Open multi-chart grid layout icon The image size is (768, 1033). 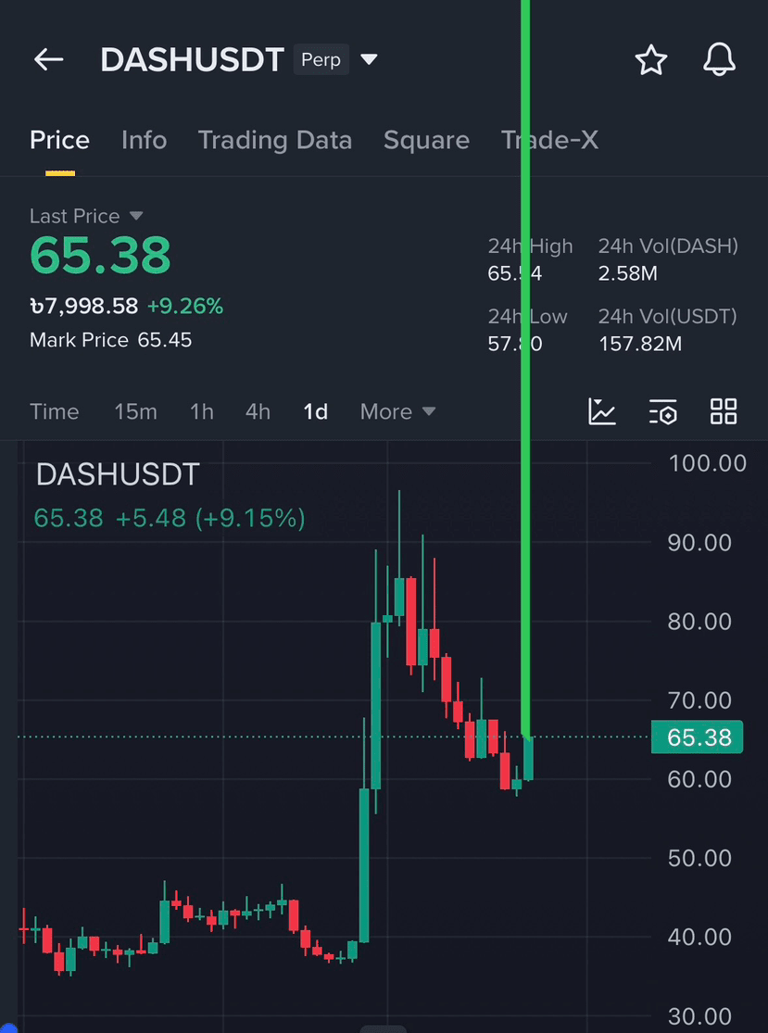coord(724,411)
